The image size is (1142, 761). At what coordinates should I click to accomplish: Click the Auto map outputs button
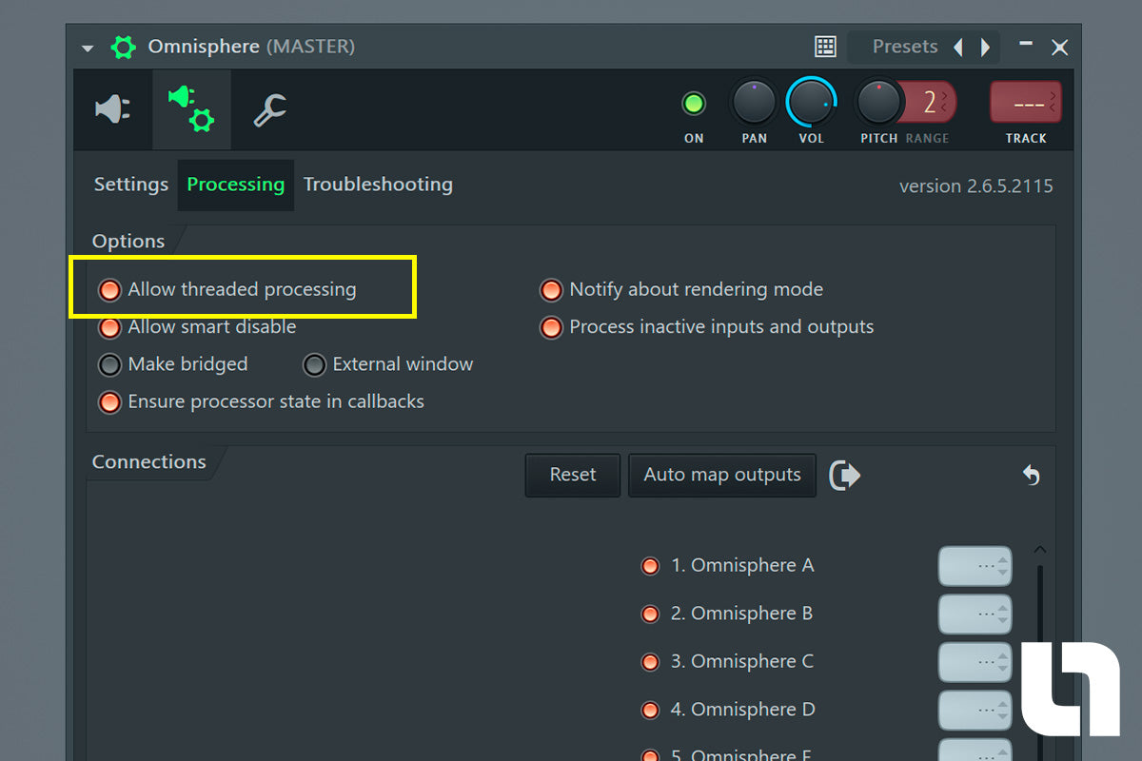(722, 475)
